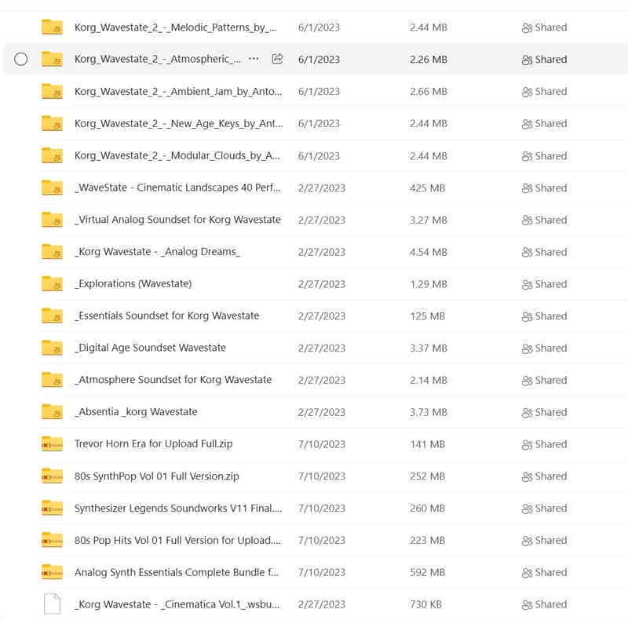This screenshot has width=628, height=620.
Task: Click Shared status on 80s SynthPop row
Action: pos(544,476)
